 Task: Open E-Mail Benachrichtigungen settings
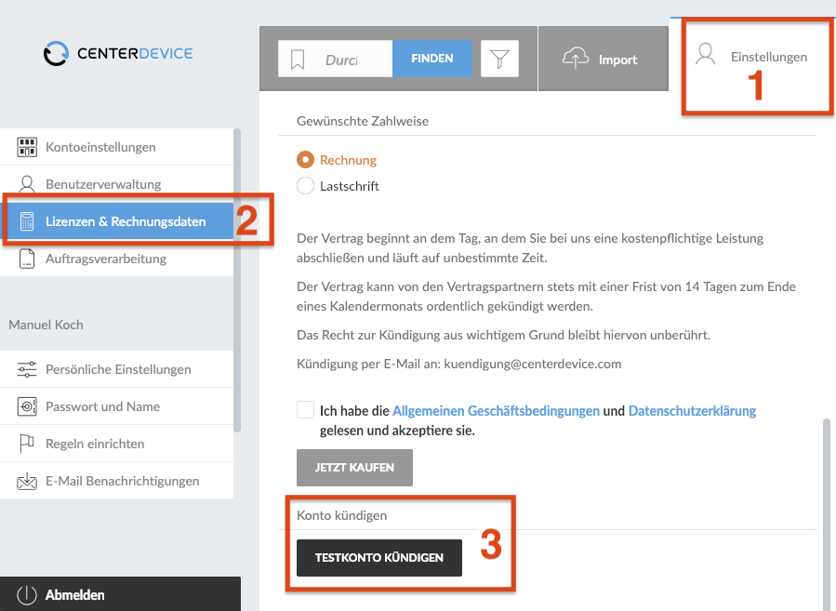point(117,481)
